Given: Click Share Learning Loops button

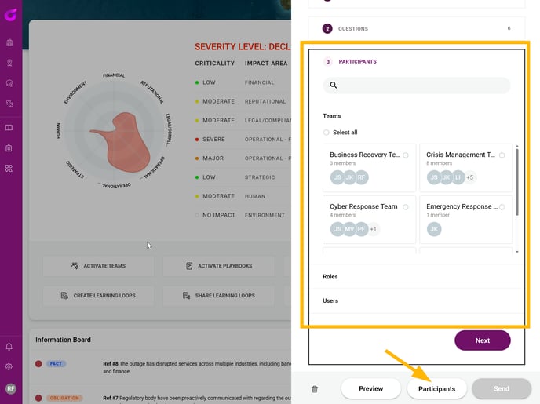Looking at the screenshot, I should (219, 295).
